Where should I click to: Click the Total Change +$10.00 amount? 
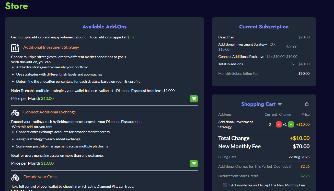point(300,138)
